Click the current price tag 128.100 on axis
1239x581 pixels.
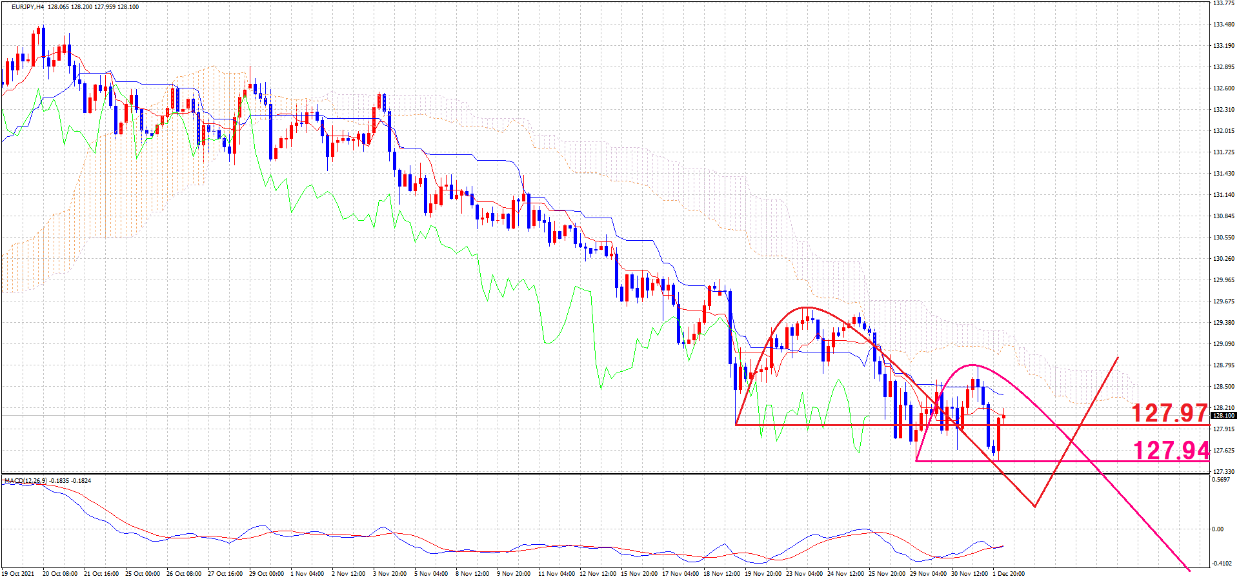(x=1223, y=416)
